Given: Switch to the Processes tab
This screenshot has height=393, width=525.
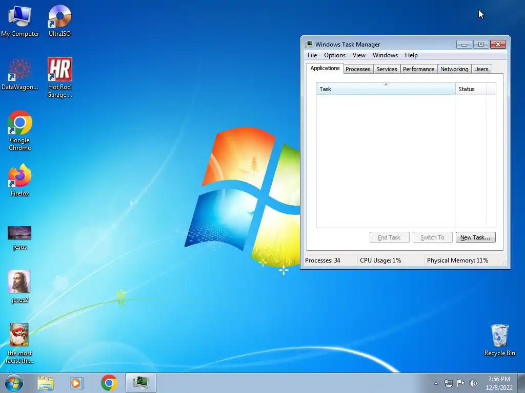Looking at the screenshot, I should (358, 69).
